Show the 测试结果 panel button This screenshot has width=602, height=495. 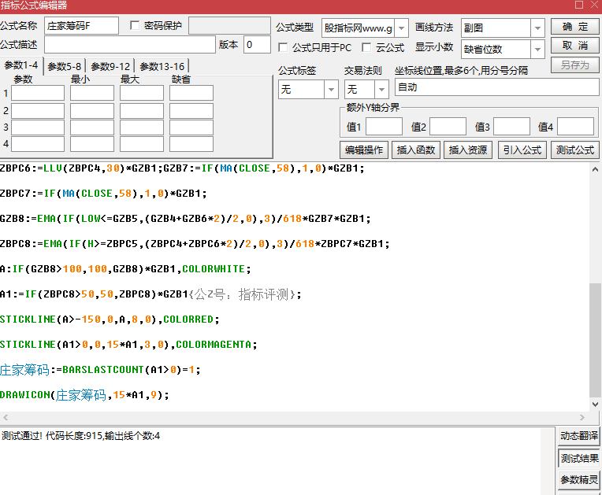coord(578,458)
